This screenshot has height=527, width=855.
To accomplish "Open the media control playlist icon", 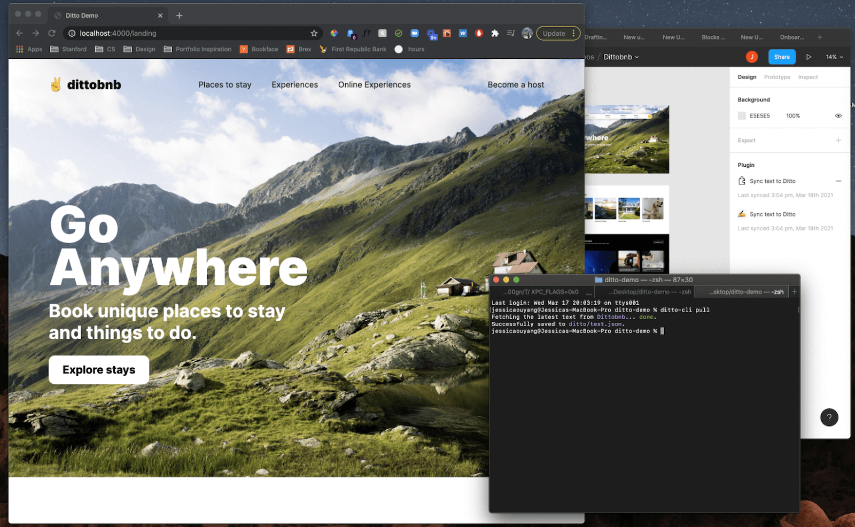I will coord(511,33).
